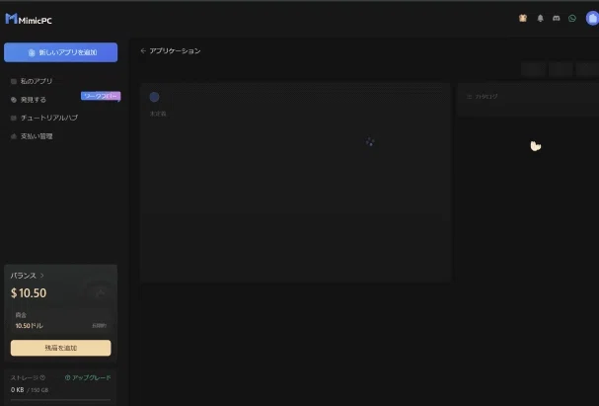Open the gift rewards icon

tap(523, 18)
